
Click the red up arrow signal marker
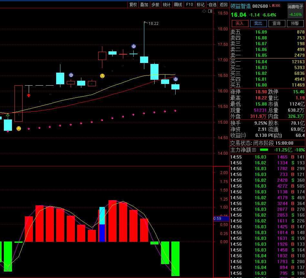click(29, 95)
